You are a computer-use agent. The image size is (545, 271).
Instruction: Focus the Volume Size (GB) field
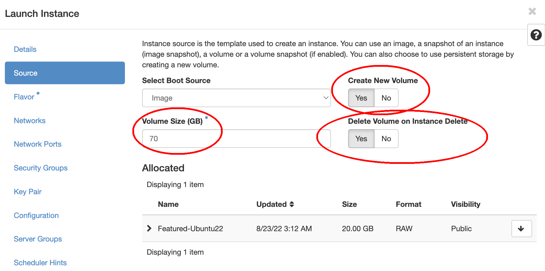(x=236, y=139)
